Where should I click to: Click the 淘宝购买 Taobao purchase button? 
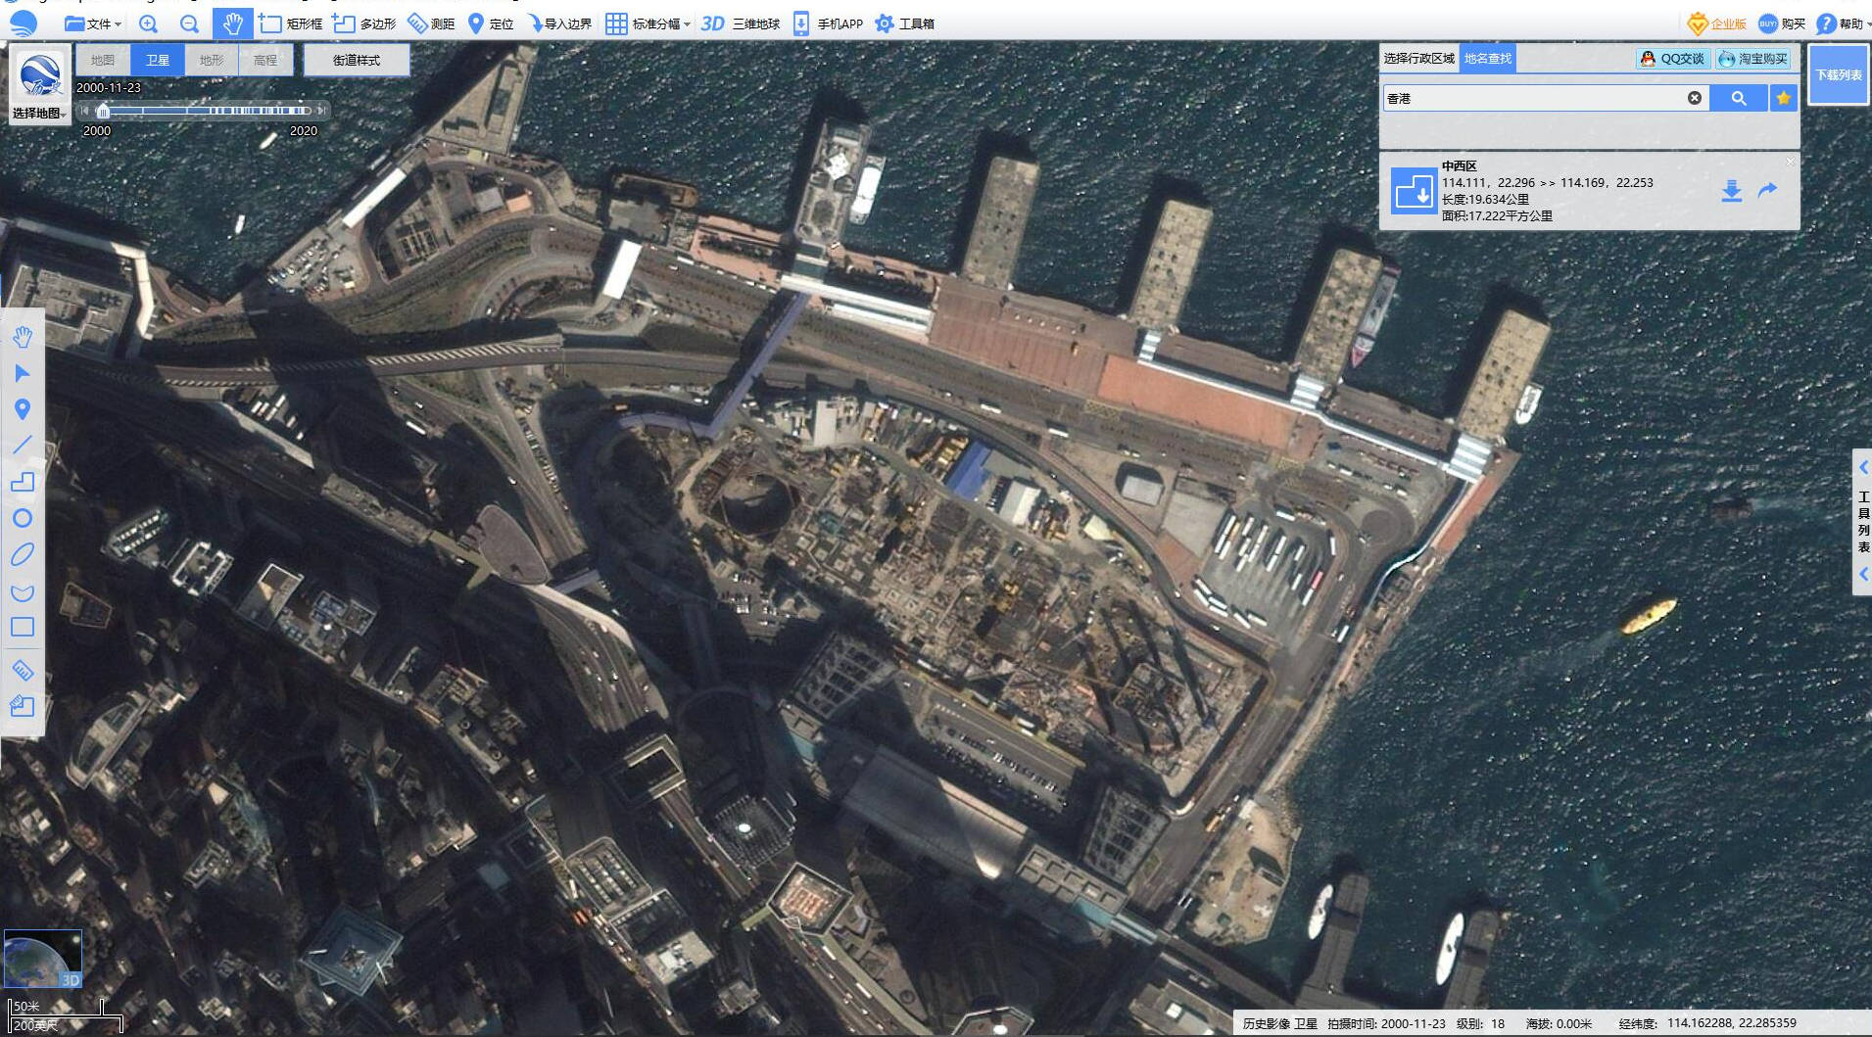click(1753, 59)
